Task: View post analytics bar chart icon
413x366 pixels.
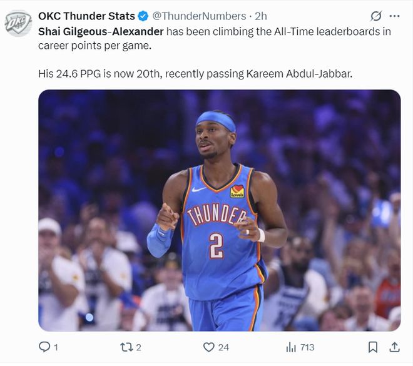Action: click(x=291, y=347)
